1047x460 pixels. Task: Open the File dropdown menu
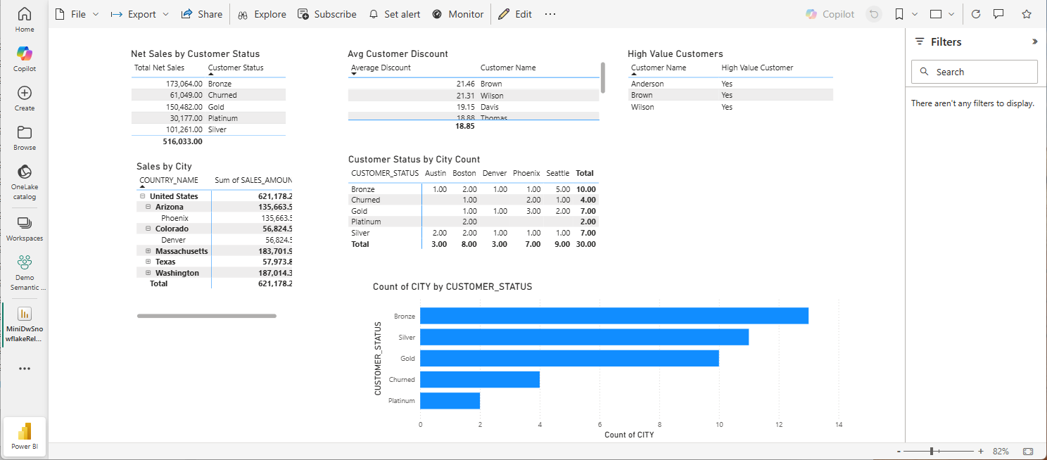coord(77,14)
